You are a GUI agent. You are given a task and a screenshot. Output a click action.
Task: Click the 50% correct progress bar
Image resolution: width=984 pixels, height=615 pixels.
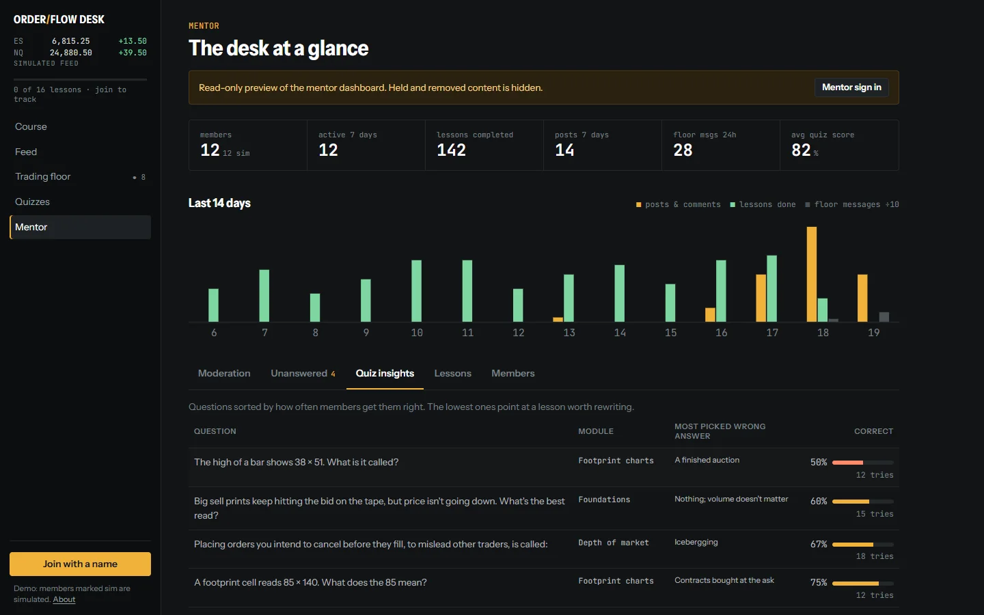[x=862, y=463]
